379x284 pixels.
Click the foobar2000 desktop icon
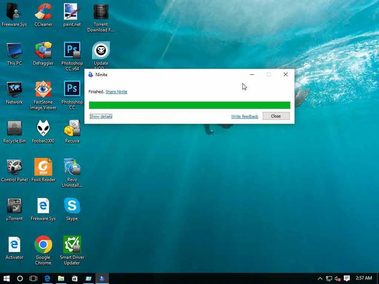[x=43, y=132]
